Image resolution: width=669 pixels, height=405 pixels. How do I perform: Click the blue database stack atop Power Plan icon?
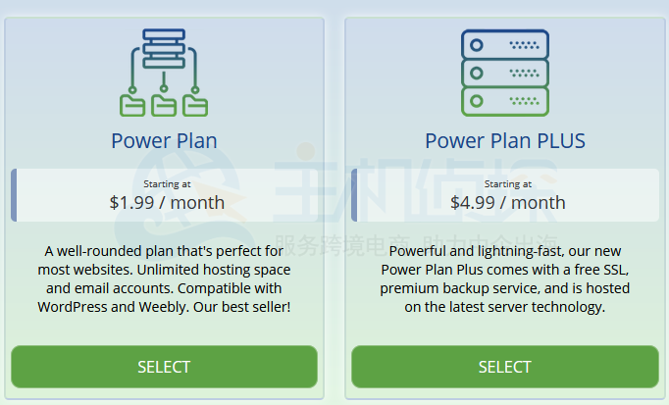[x=164, y=48]
